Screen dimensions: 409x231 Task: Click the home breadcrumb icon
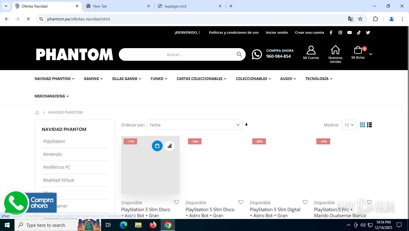37,112
